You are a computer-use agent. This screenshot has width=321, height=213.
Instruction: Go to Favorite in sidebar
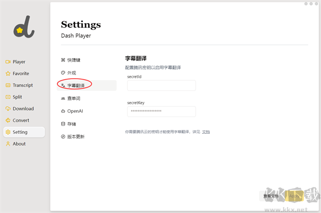point(24,74)
